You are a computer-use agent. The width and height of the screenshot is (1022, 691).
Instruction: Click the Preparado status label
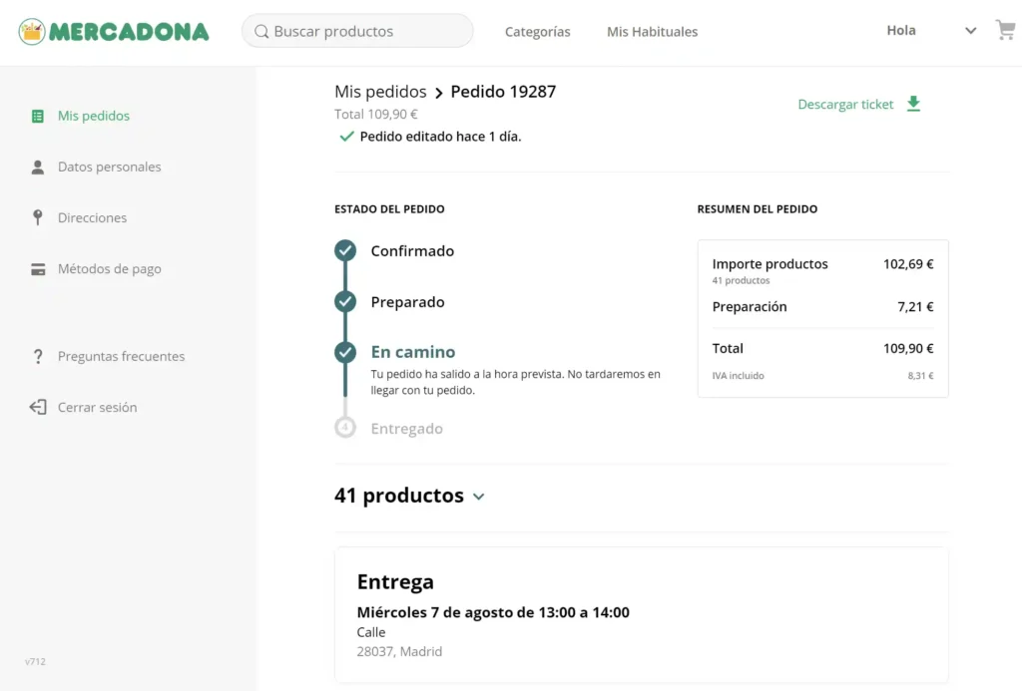408,301
